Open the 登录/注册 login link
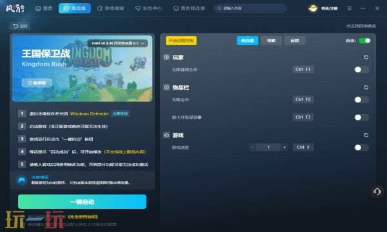The width and height of the screenshot is (387, 232). coord(329,8)
